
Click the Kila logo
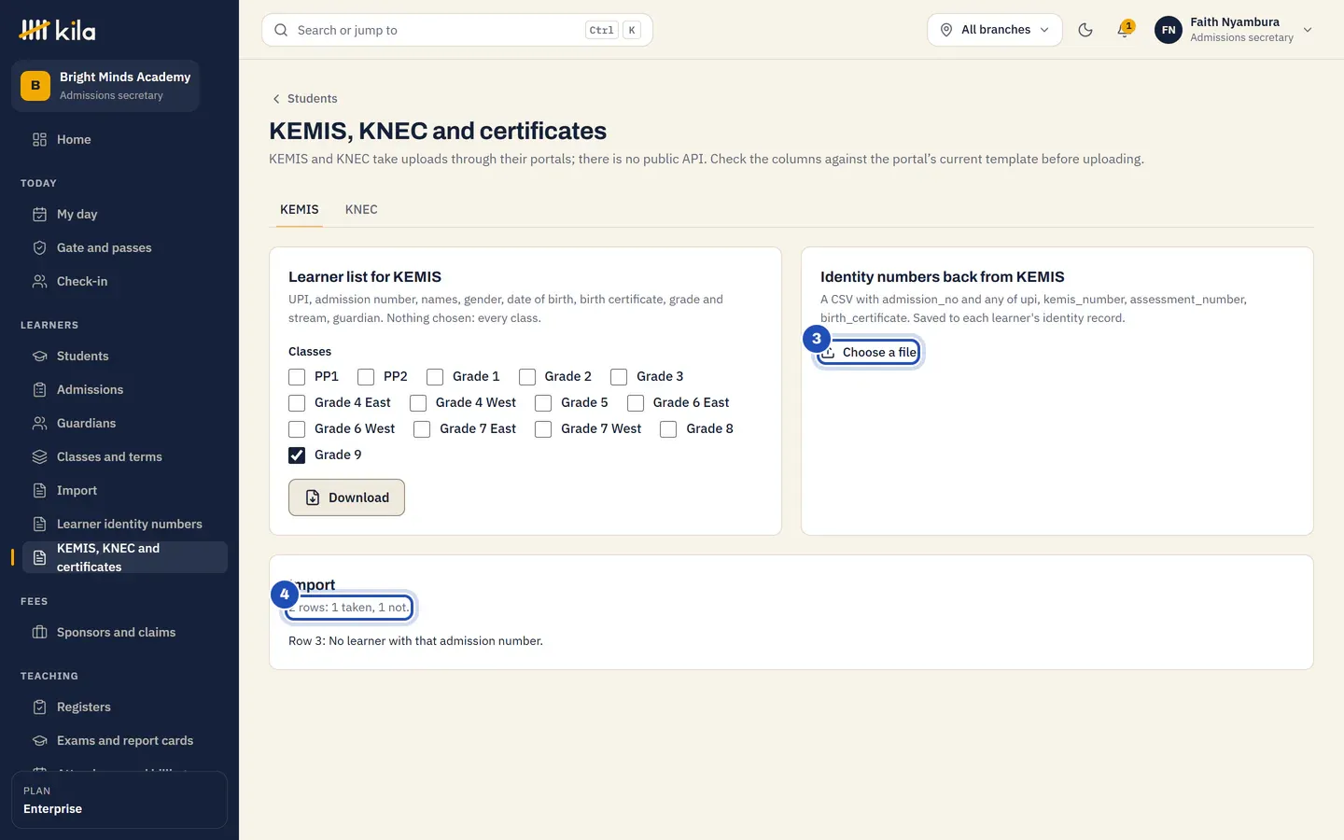pyautogui.click(x=57, y=30)
